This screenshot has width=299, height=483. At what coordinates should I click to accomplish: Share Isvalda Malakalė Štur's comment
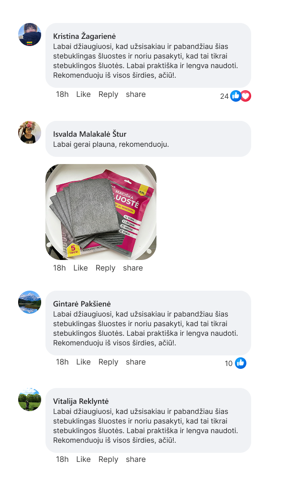(133, 268)
